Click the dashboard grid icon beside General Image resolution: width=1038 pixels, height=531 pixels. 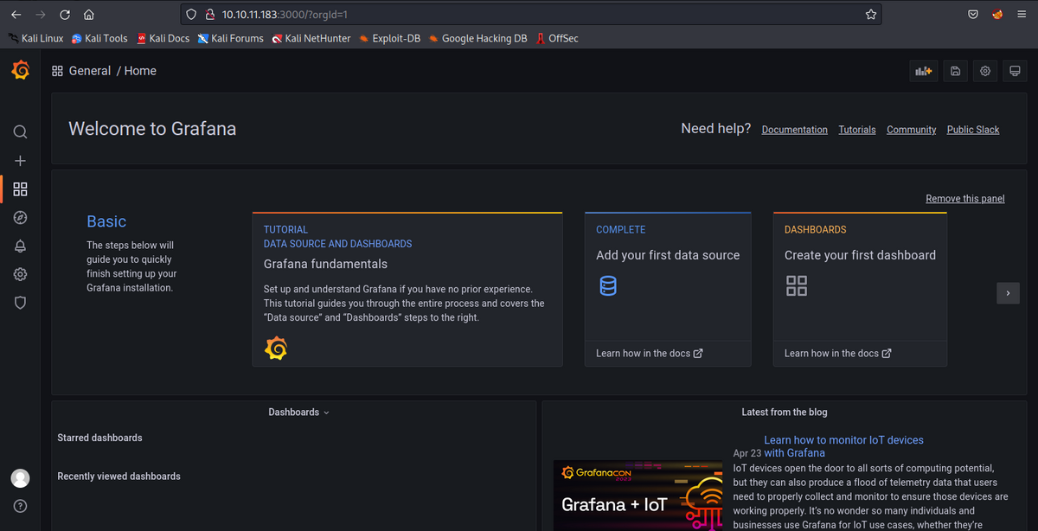click(57, 71)
